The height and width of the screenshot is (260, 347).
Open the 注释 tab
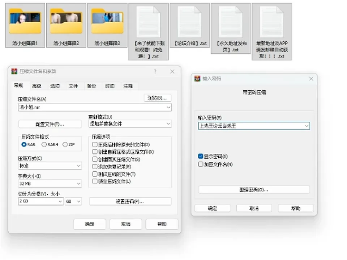tap(128, 86)
